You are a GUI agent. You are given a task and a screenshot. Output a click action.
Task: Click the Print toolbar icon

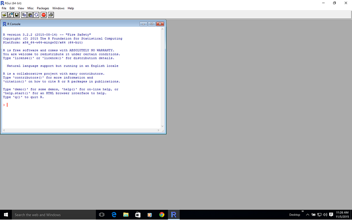[x=51, y=15]
